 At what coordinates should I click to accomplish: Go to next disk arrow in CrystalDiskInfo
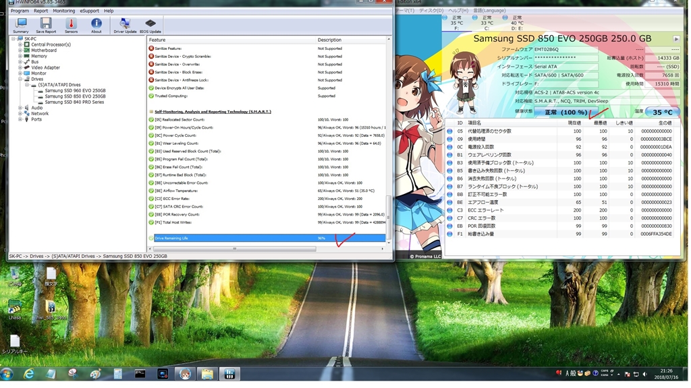pyautogui.click(x=676, y=39)
